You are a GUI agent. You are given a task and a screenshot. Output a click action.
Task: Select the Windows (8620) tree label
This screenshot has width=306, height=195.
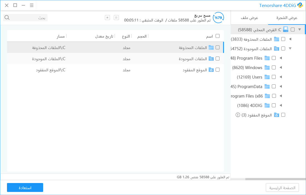click(x=247, y=68)
